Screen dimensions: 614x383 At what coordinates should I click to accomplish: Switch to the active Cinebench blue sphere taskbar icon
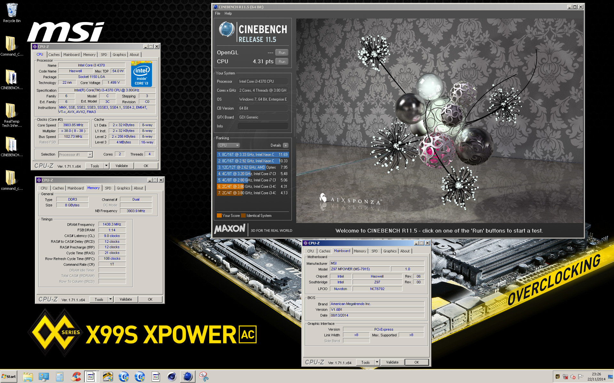(188, 377)
